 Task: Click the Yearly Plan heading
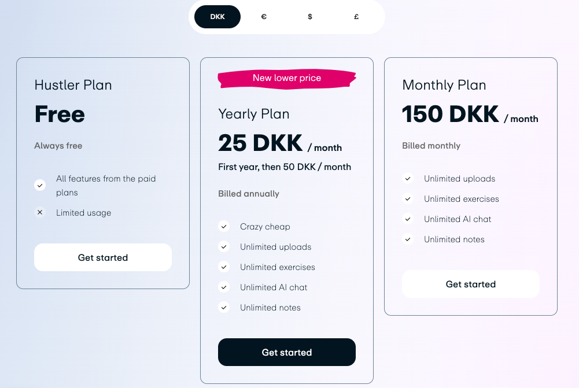pos(254,114)
